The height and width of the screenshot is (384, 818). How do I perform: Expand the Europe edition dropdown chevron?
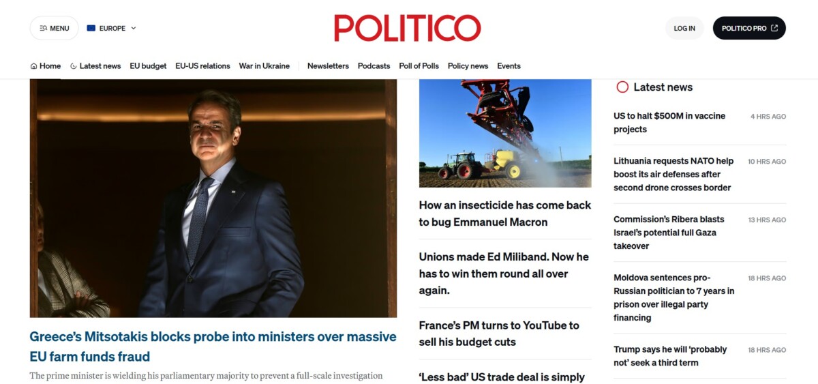[x=134, y=29]
